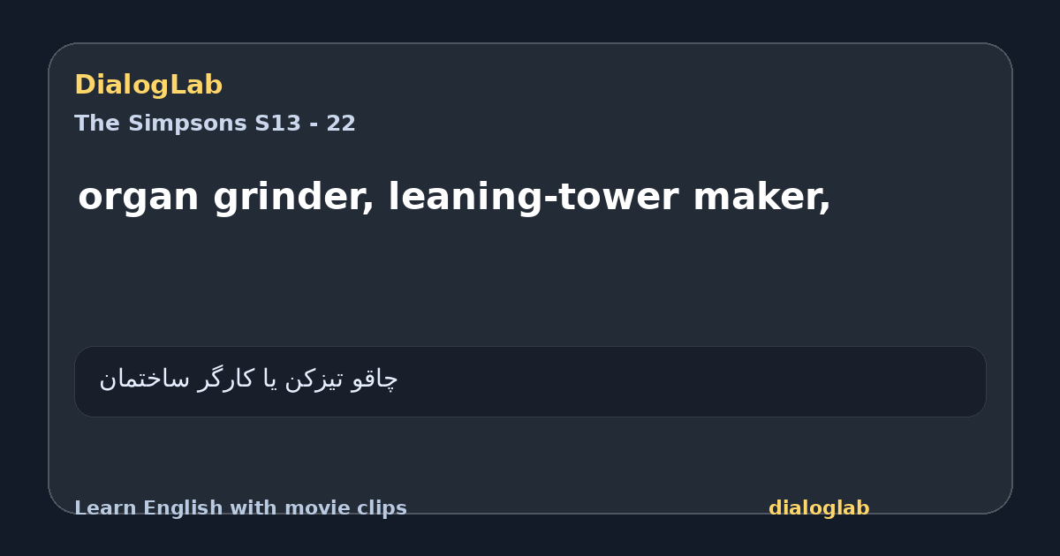This screenshot has width=1060, height=556.
Task: Click the Persian word "ساختمان"
Action: [144, 379]
